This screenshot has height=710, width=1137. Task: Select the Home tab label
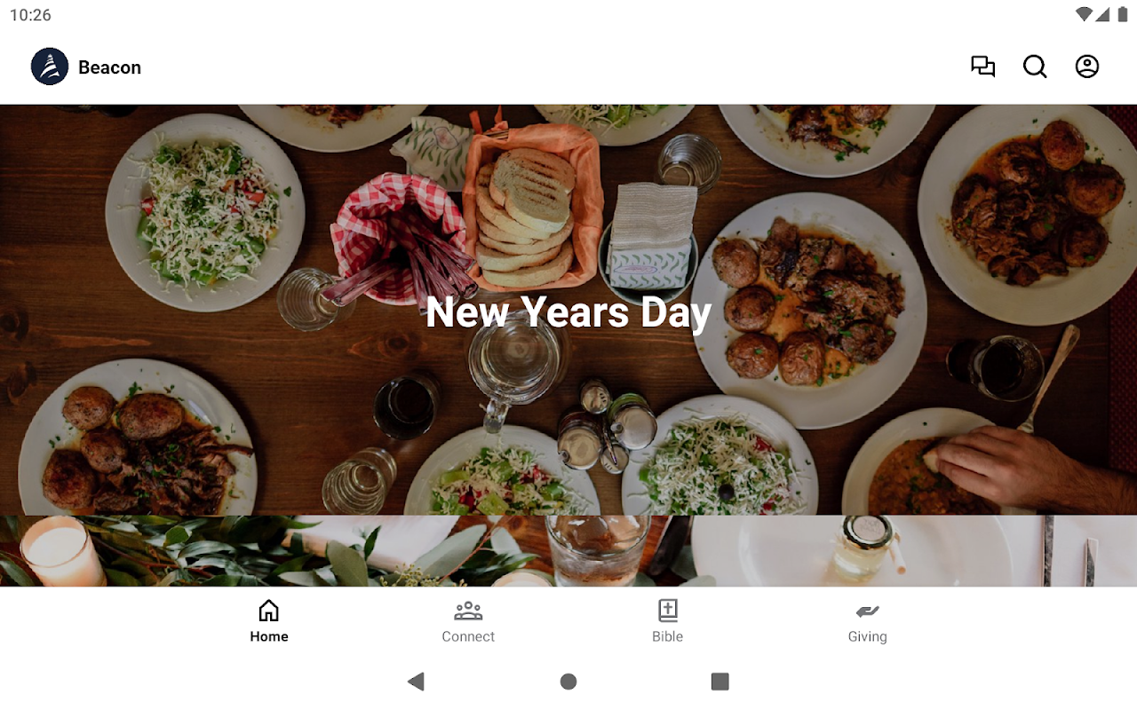[269, 636]
